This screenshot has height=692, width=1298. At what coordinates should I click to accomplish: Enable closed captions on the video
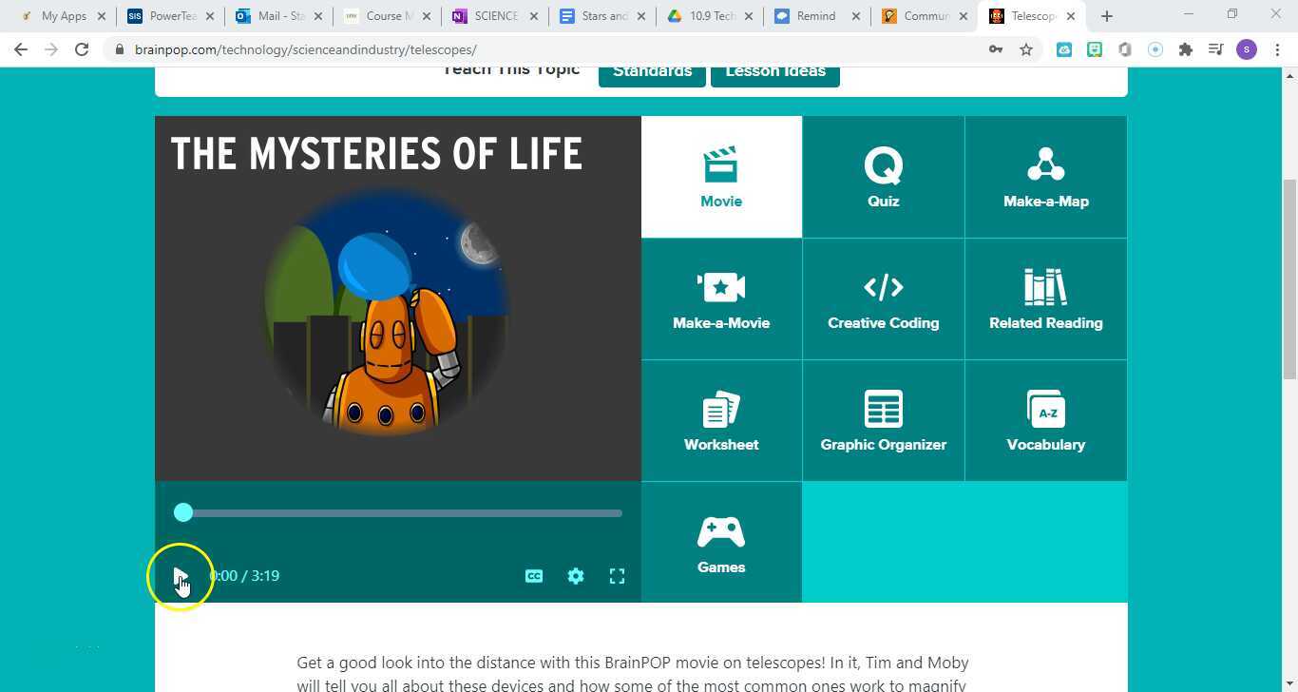pos(534,575)
